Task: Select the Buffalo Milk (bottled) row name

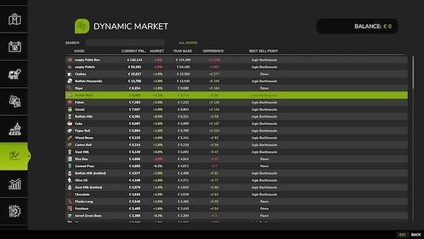Action: tap(90, 173)
